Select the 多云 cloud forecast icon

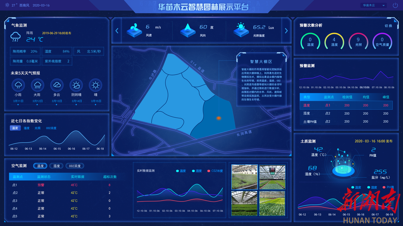(57, 85)
